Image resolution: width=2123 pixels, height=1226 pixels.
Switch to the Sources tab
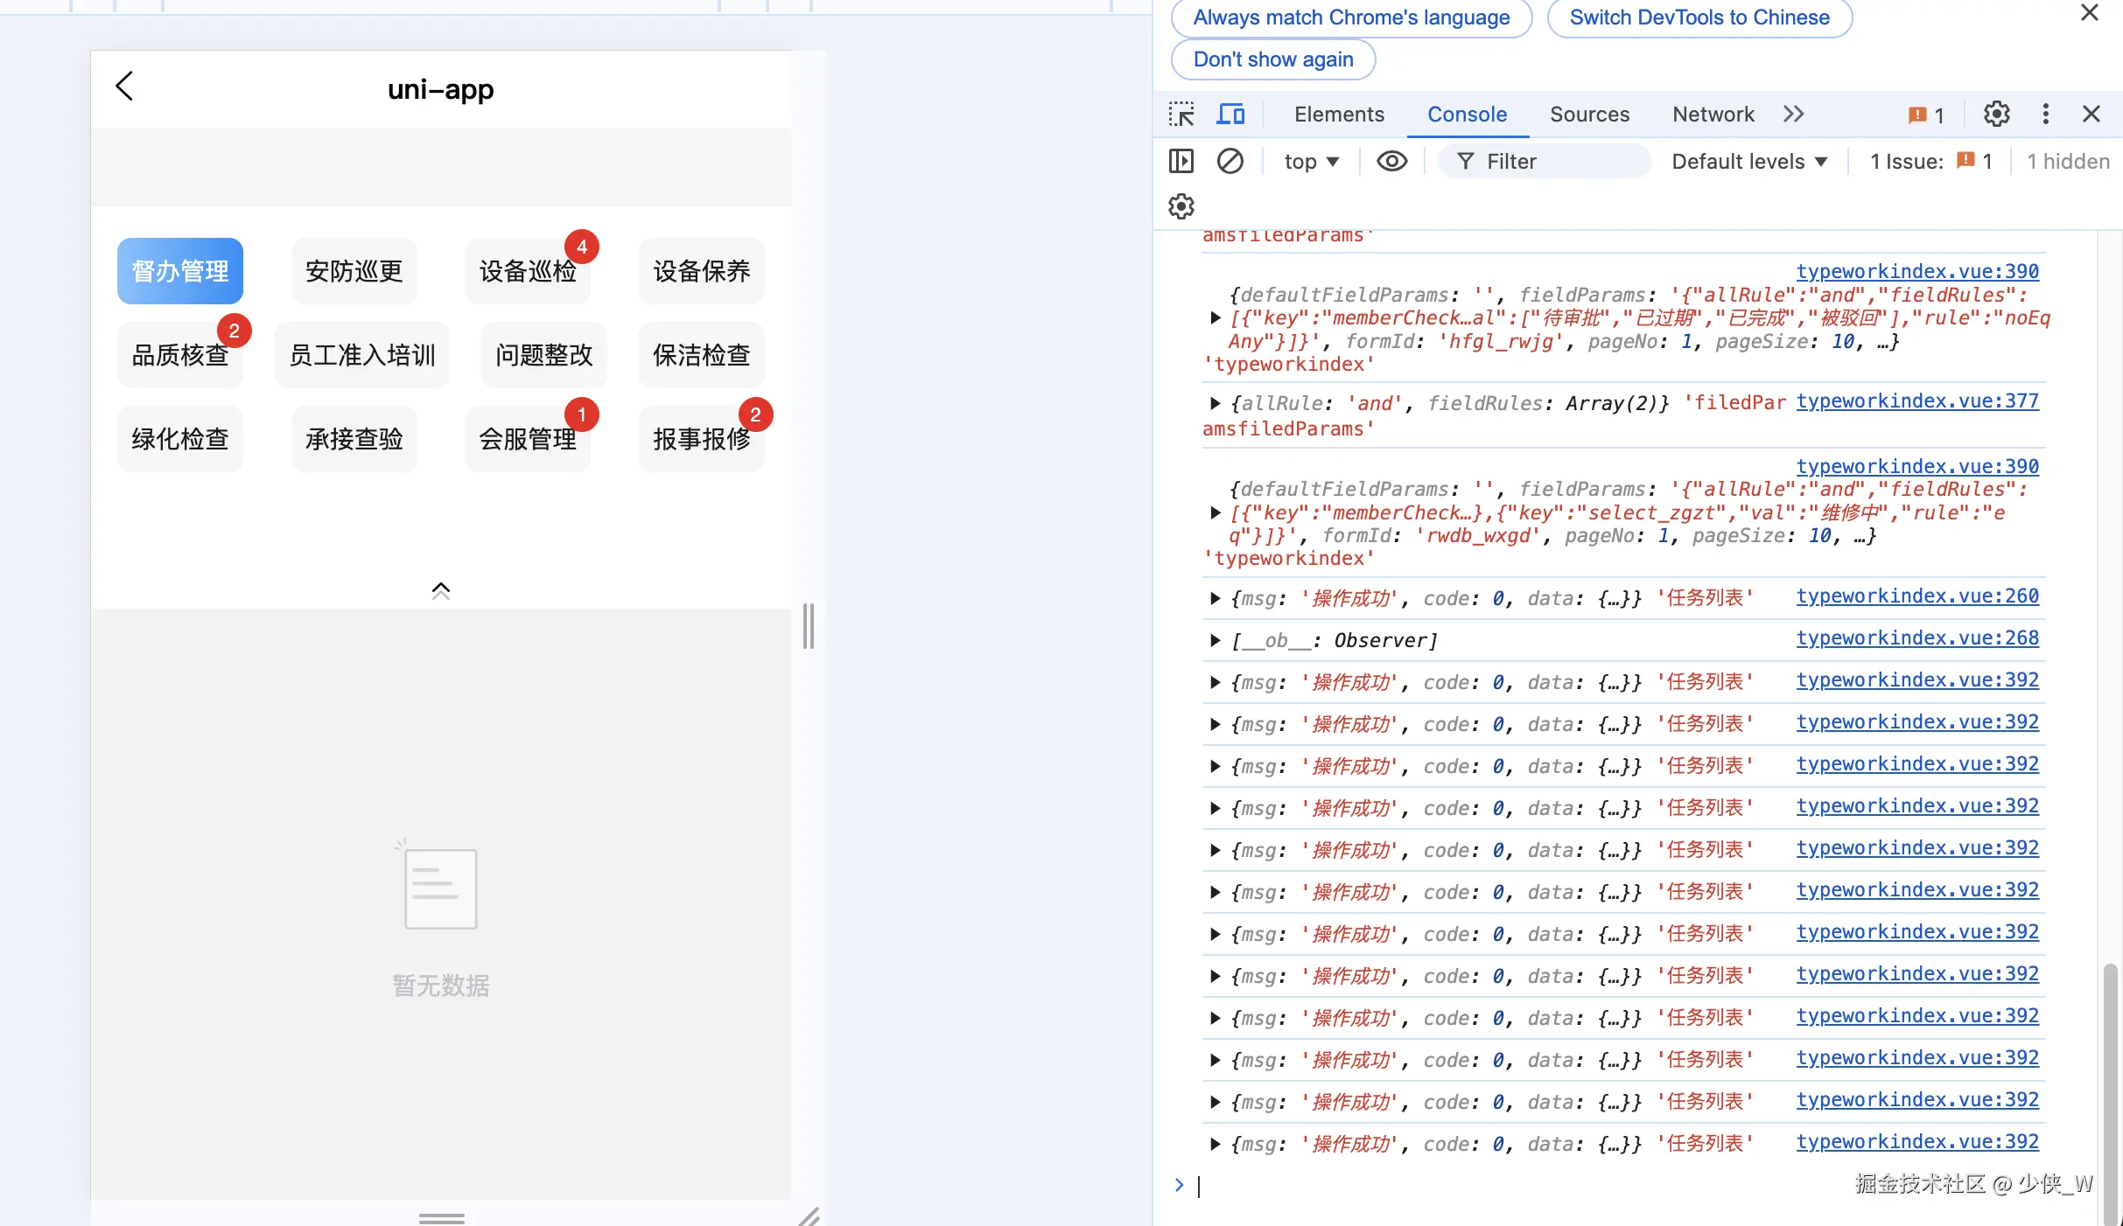coord(1589,114)
